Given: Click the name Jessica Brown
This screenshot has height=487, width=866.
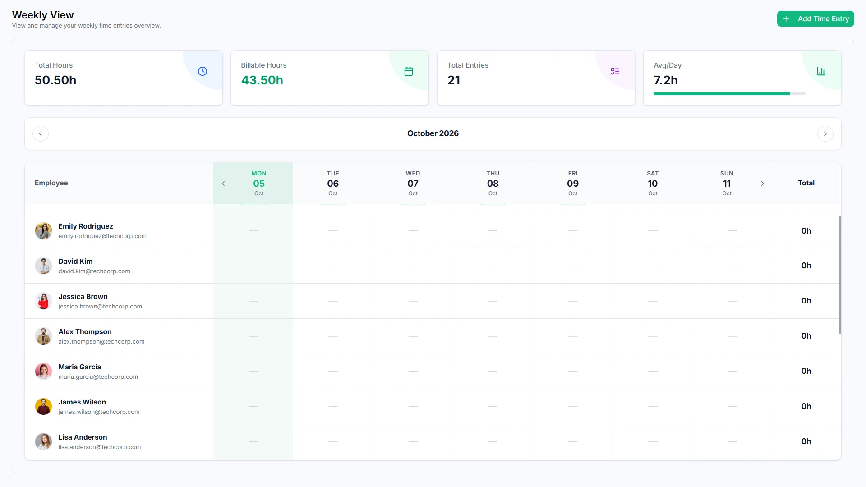Looking at the screenshot, I should tap(83, 297).
